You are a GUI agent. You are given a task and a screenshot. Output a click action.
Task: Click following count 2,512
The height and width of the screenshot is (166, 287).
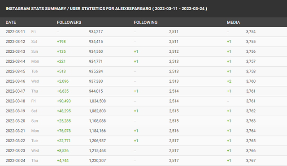(174, 51)
